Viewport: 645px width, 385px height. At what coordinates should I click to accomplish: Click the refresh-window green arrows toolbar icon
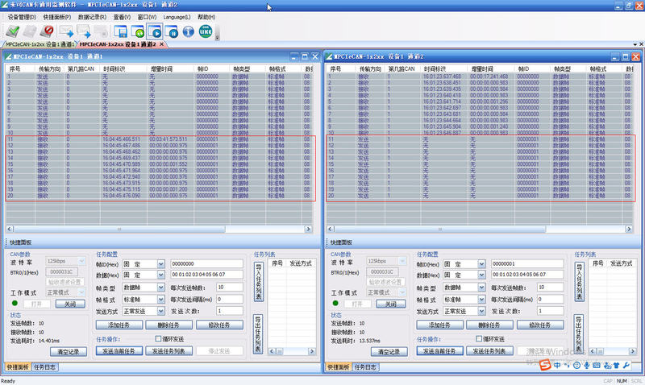[138, 31]
